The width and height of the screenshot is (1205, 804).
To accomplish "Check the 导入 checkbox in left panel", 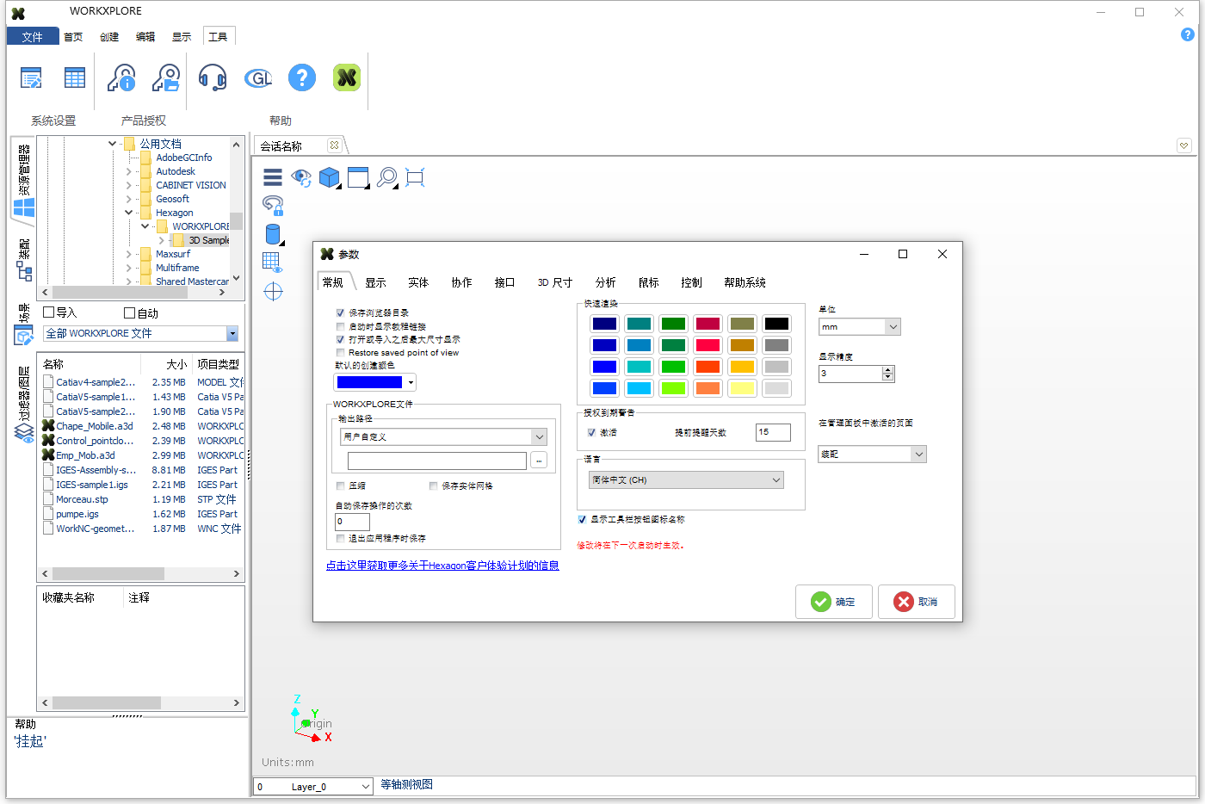I will 48,312.
